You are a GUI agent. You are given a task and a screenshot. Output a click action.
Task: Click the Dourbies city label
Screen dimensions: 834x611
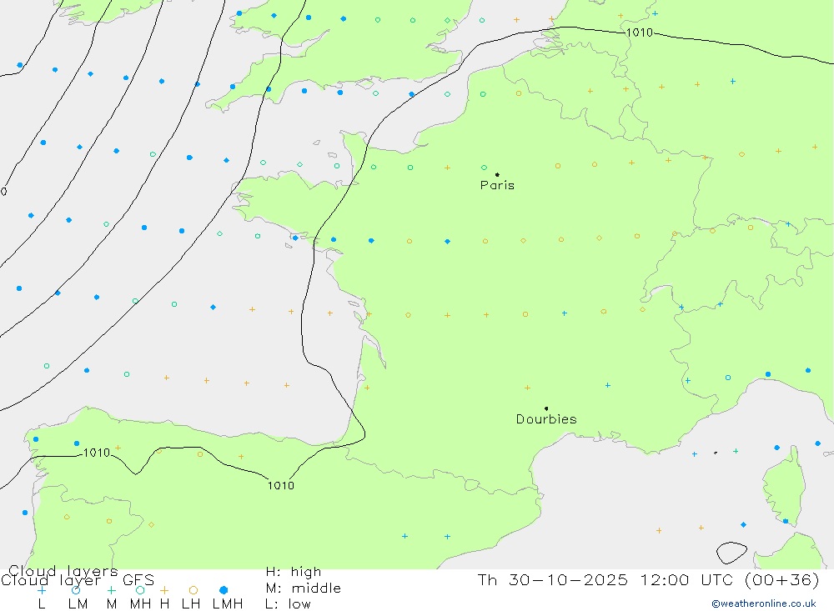pos(546,419)
